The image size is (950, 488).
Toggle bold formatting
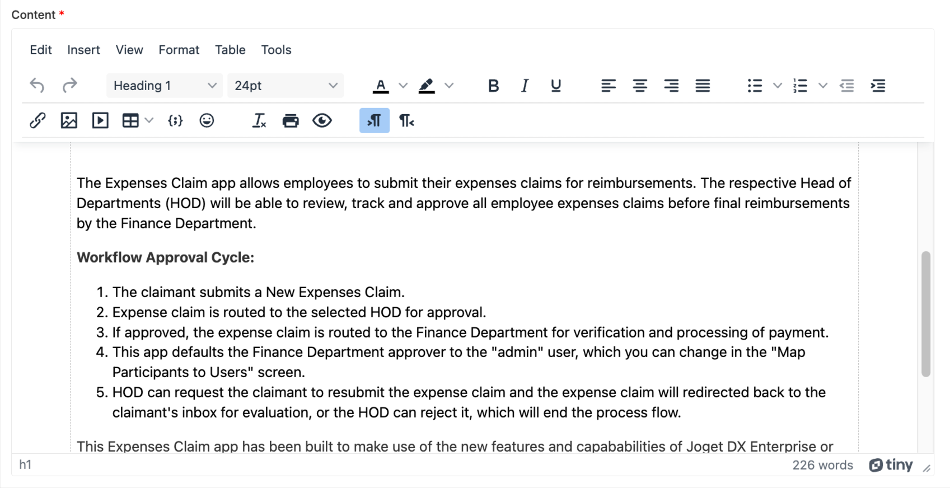click(x=493, y=86)
